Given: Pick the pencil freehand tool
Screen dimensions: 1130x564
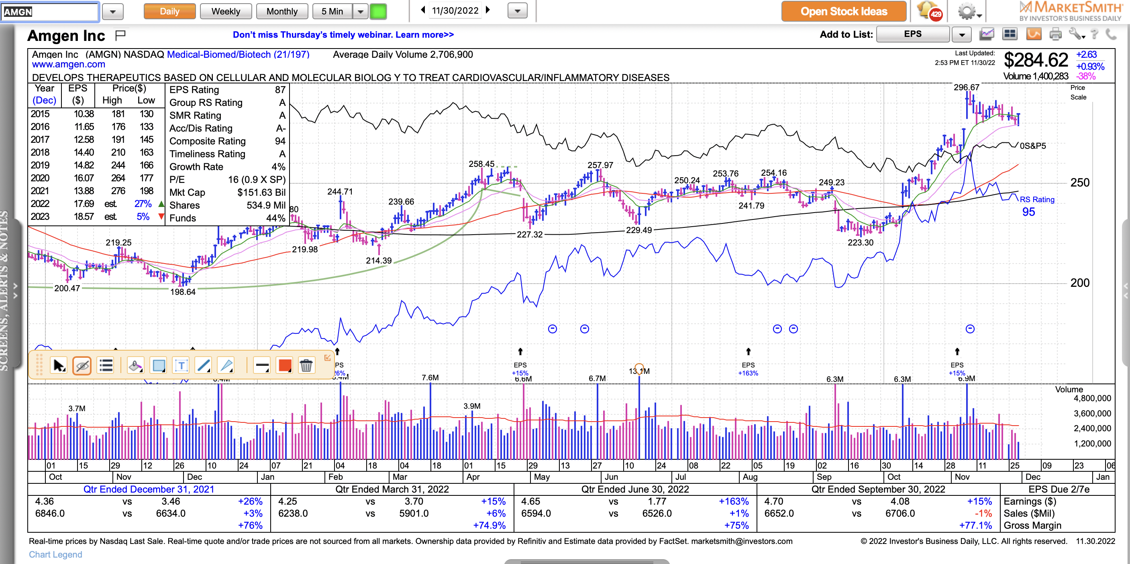Looking at the screenshot, I should pos(226,365).
